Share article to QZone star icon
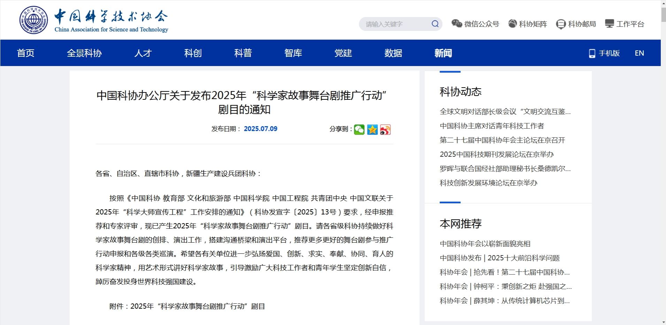Screen dimensions: 666x325 372,129
